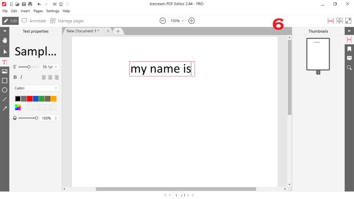The image size is (354, 199).
Task: Select the Arrow drawing tool
Action: tap(4, 109)
